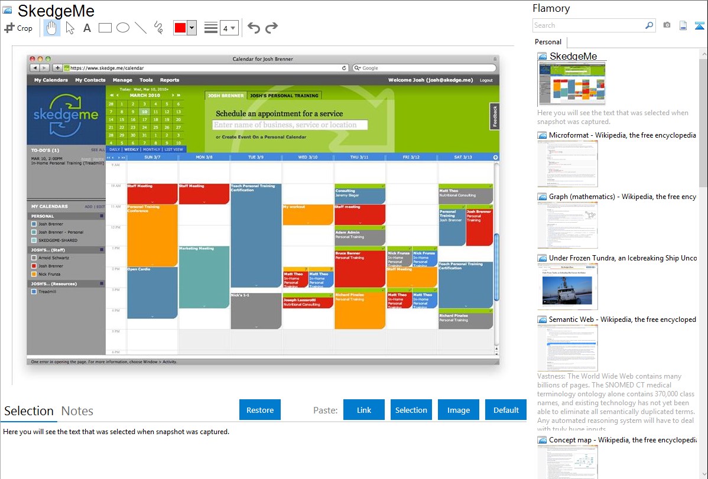
Task: Toggle the Josh Brenner checkbox under Personal
Action: (x=34, y=224)
